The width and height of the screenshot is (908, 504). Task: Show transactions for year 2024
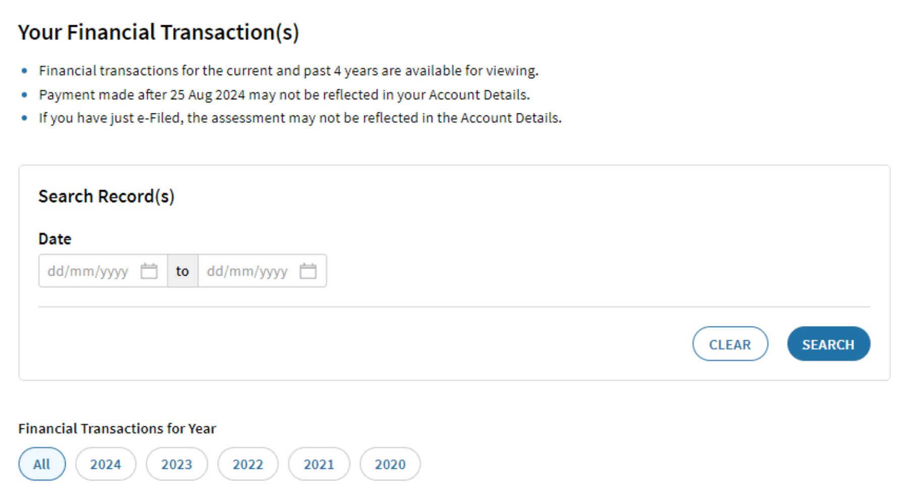tap(105, 464)
